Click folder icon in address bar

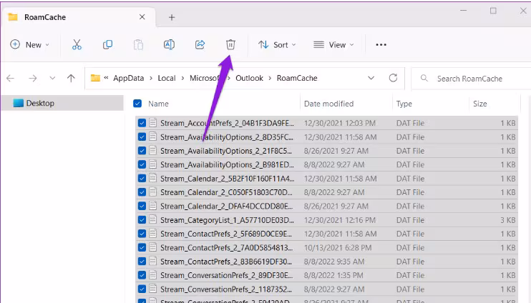95,78
